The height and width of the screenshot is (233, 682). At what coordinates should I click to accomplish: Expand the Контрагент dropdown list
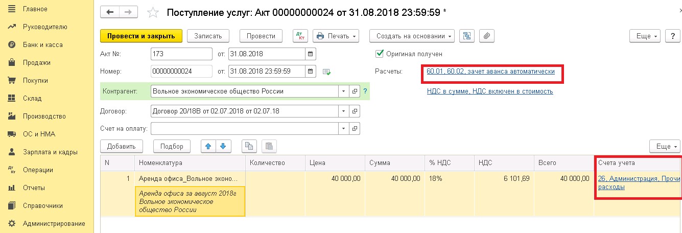tap(343, 91)
